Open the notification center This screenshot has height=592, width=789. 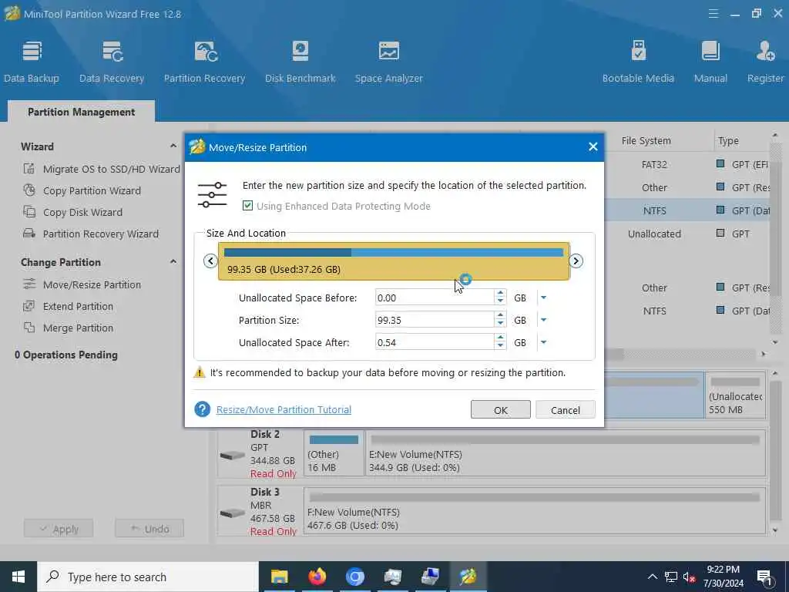pyautogui.click(x=765, y=577)
